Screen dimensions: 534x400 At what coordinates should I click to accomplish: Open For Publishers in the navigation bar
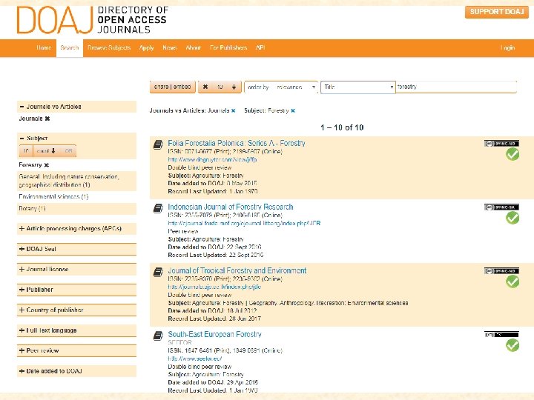pyautogui.click(x=228, y=48)
